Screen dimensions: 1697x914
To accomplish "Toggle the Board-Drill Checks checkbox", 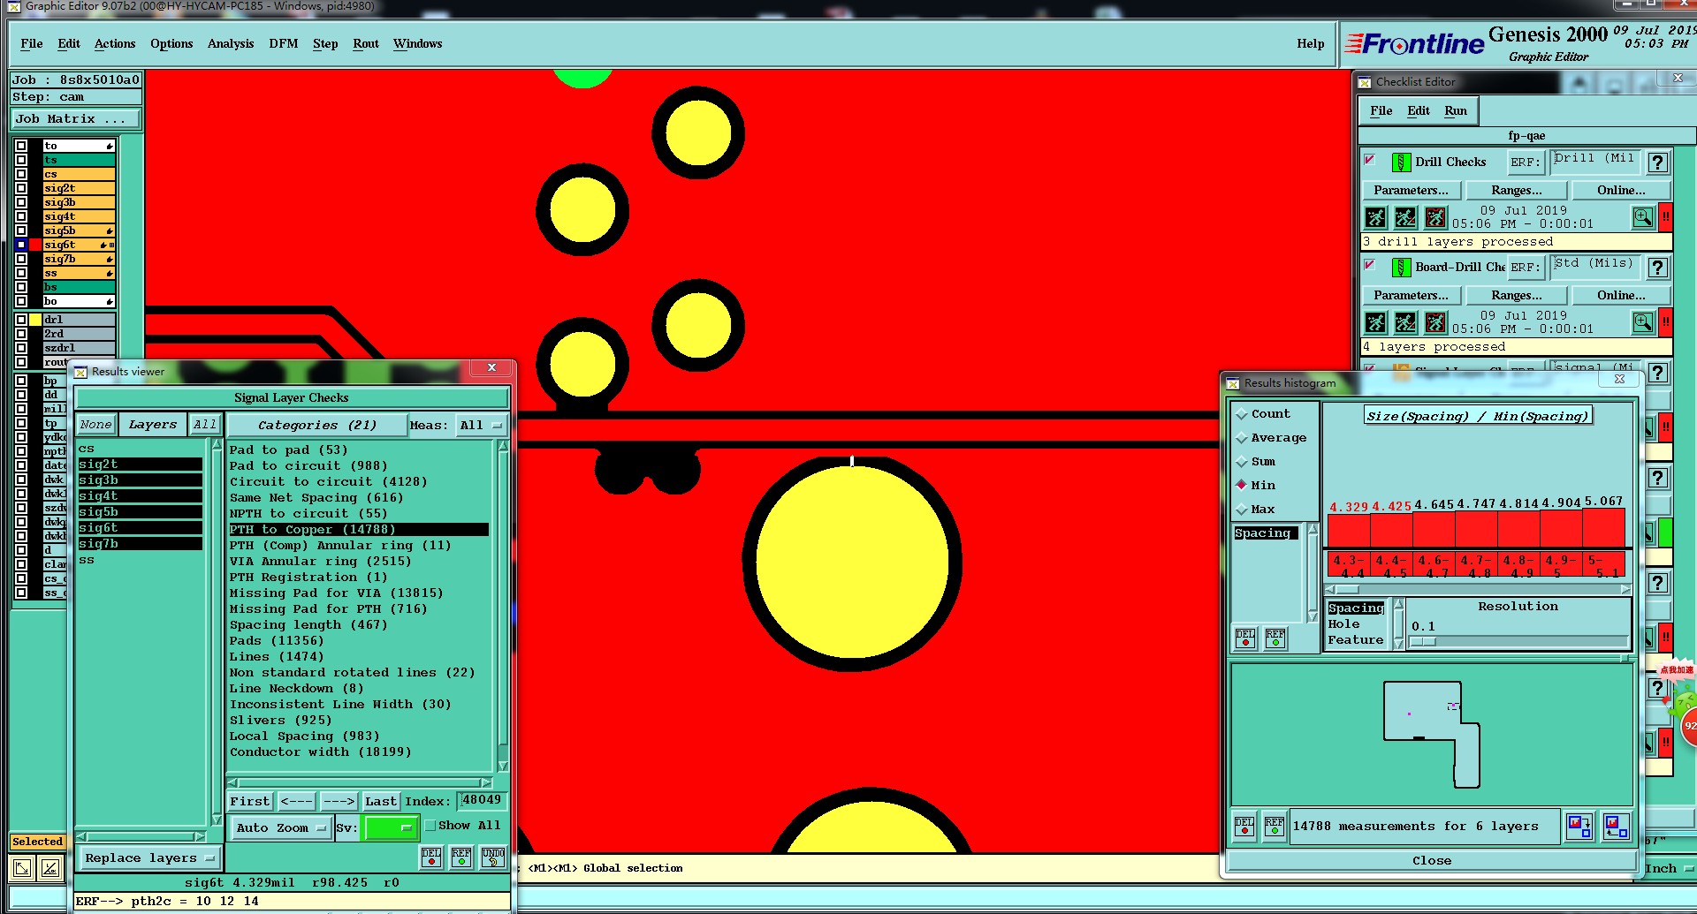I will click(1370, 265).
